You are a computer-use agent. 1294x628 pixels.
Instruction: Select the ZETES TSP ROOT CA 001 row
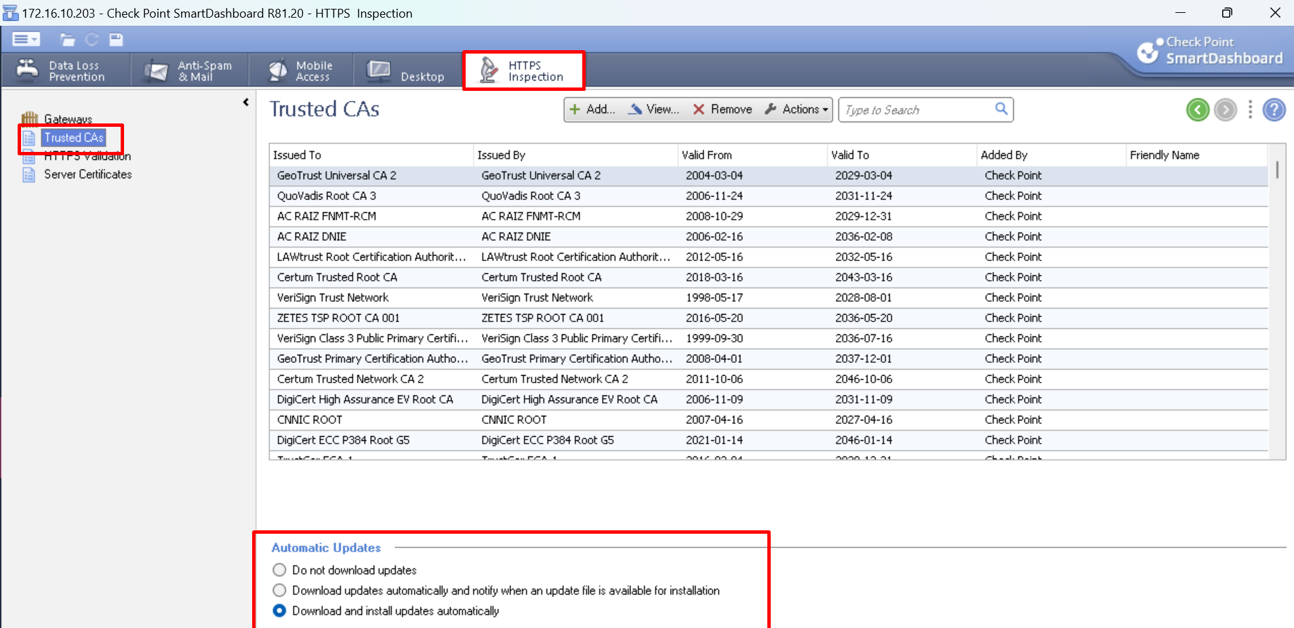769,318
